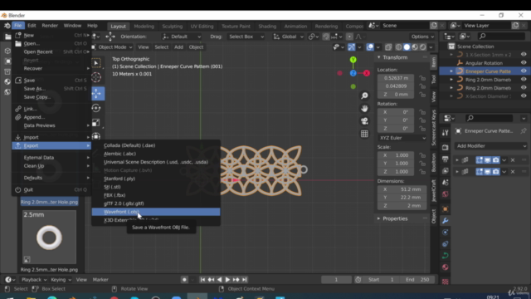Open the Modifier properties wrench tab
The width and height of the screenshot is (531, 299).
click(446, 221)
